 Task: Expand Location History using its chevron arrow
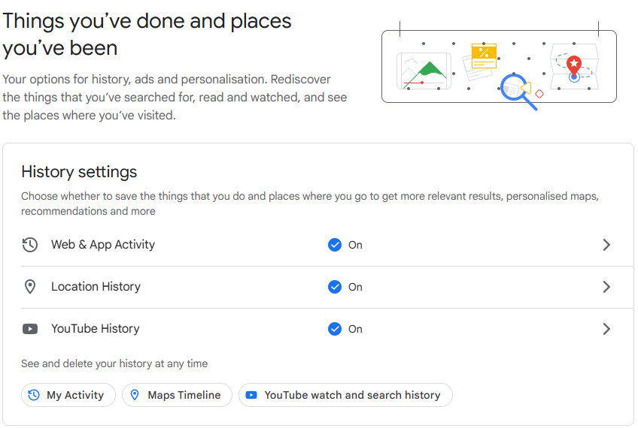606,287
